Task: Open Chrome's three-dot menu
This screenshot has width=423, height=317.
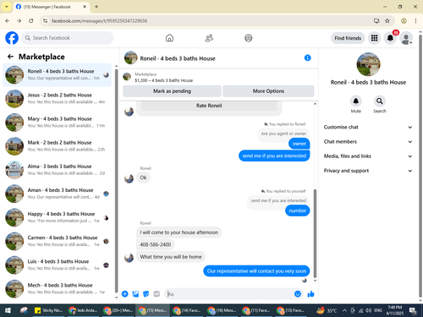Action: point(415,20)
